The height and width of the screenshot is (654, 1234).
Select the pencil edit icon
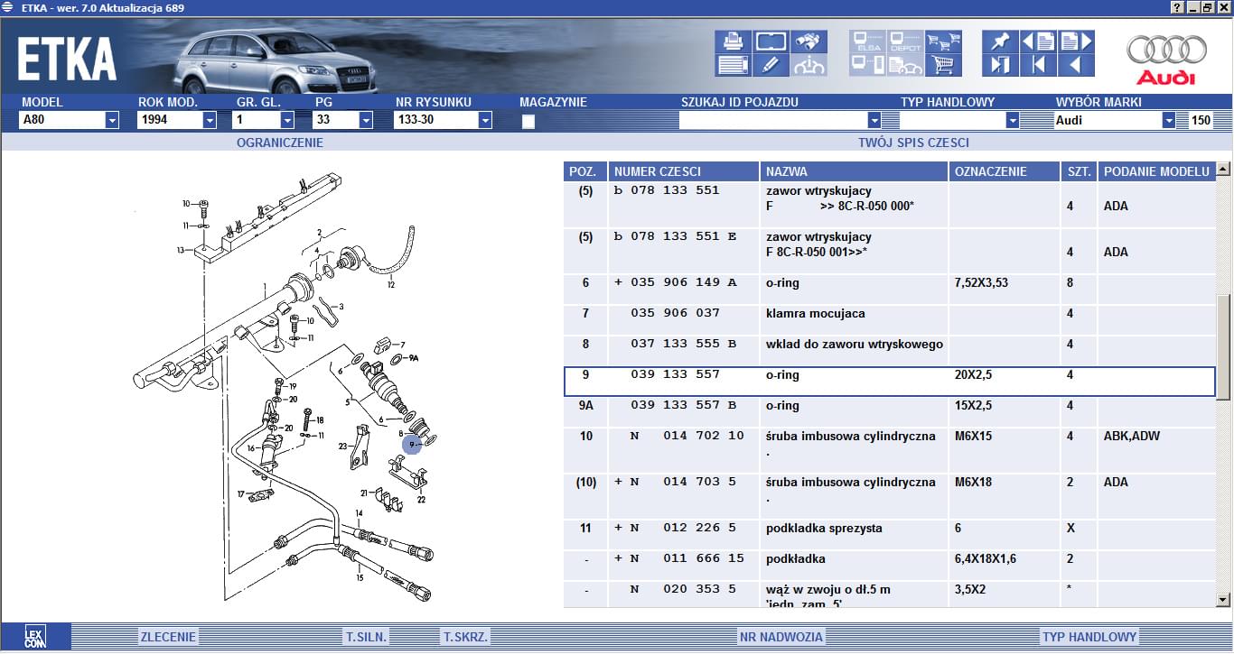[771, 65]
